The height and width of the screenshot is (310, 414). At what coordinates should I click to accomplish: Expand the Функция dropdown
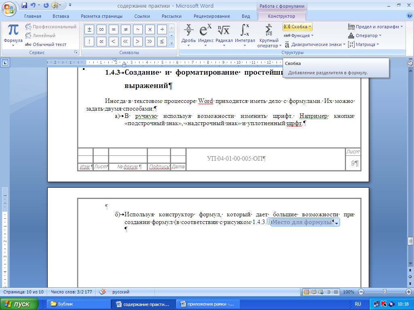(x=298, y=36)
